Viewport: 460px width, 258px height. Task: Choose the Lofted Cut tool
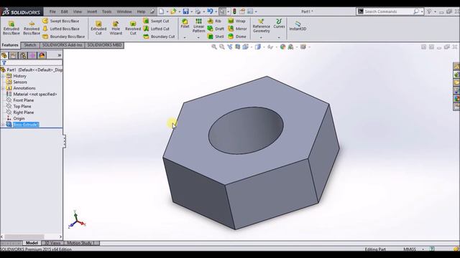click(156, 29)
